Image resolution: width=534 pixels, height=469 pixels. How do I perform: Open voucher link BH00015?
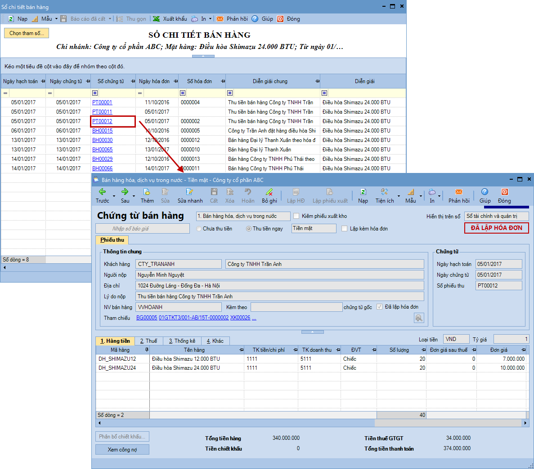point(102,131)
